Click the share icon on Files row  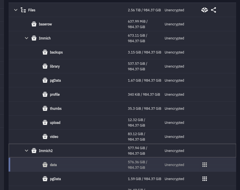point(213,10)
